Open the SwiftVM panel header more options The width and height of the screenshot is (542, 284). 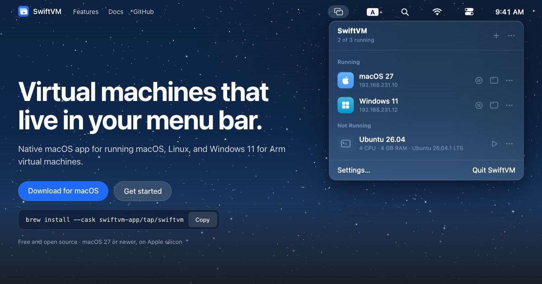(x=511, y=36)
